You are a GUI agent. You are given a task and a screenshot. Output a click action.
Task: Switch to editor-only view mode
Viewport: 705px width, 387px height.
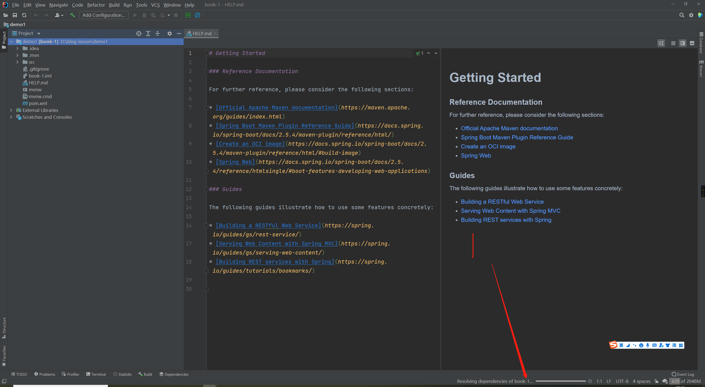(x=673, y=43)
